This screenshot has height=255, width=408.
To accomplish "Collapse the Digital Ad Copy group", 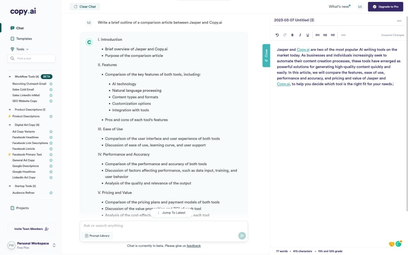I will (9, 125).
